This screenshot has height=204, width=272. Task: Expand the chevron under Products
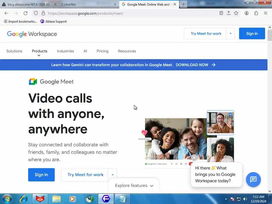(39, 56)
